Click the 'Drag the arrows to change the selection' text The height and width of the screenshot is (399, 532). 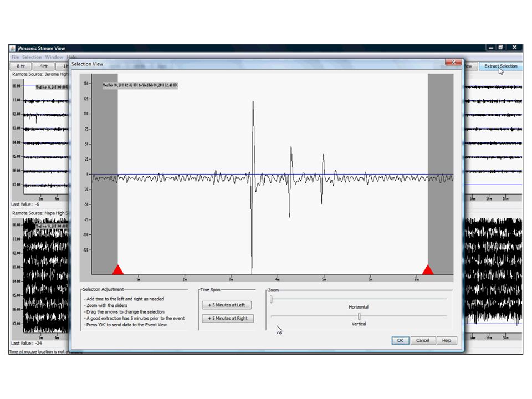[x=125, y=312]
